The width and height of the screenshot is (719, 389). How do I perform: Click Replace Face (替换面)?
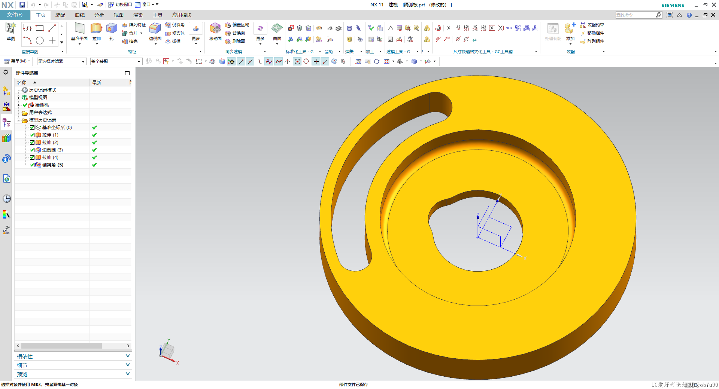point(235,33)
